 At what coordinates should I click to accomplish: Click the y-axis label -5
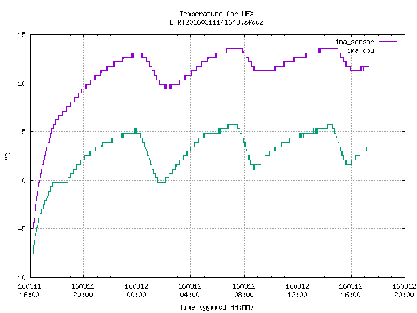[x=22, y=229]
